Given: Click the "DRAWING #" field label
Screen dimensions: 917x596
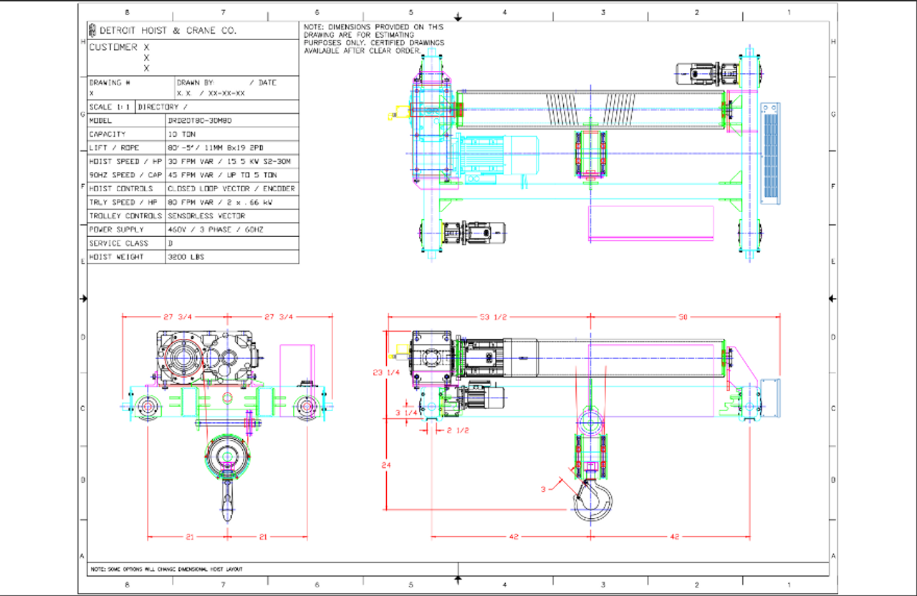Looking at the screenshot, I should [x=110, y=82].
